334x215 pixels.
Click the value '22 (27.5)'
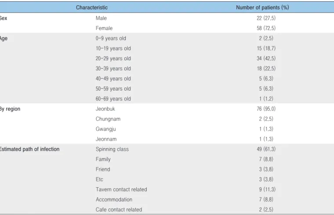tap(266, 18)
